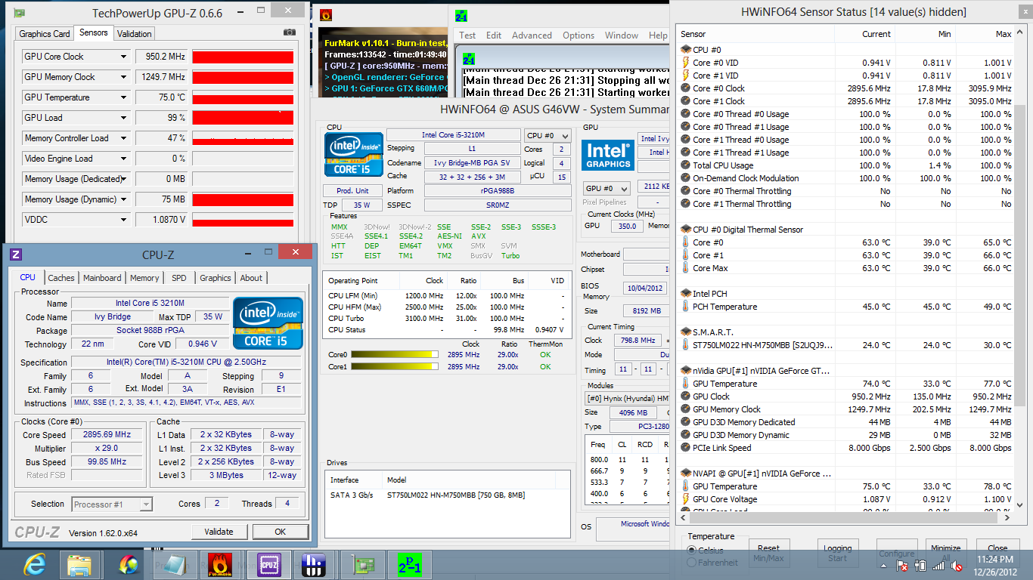This screenshot has width=1033, height=580.
Task: Open File Explorer from the taskbar
Action: [x=79, y=564]
